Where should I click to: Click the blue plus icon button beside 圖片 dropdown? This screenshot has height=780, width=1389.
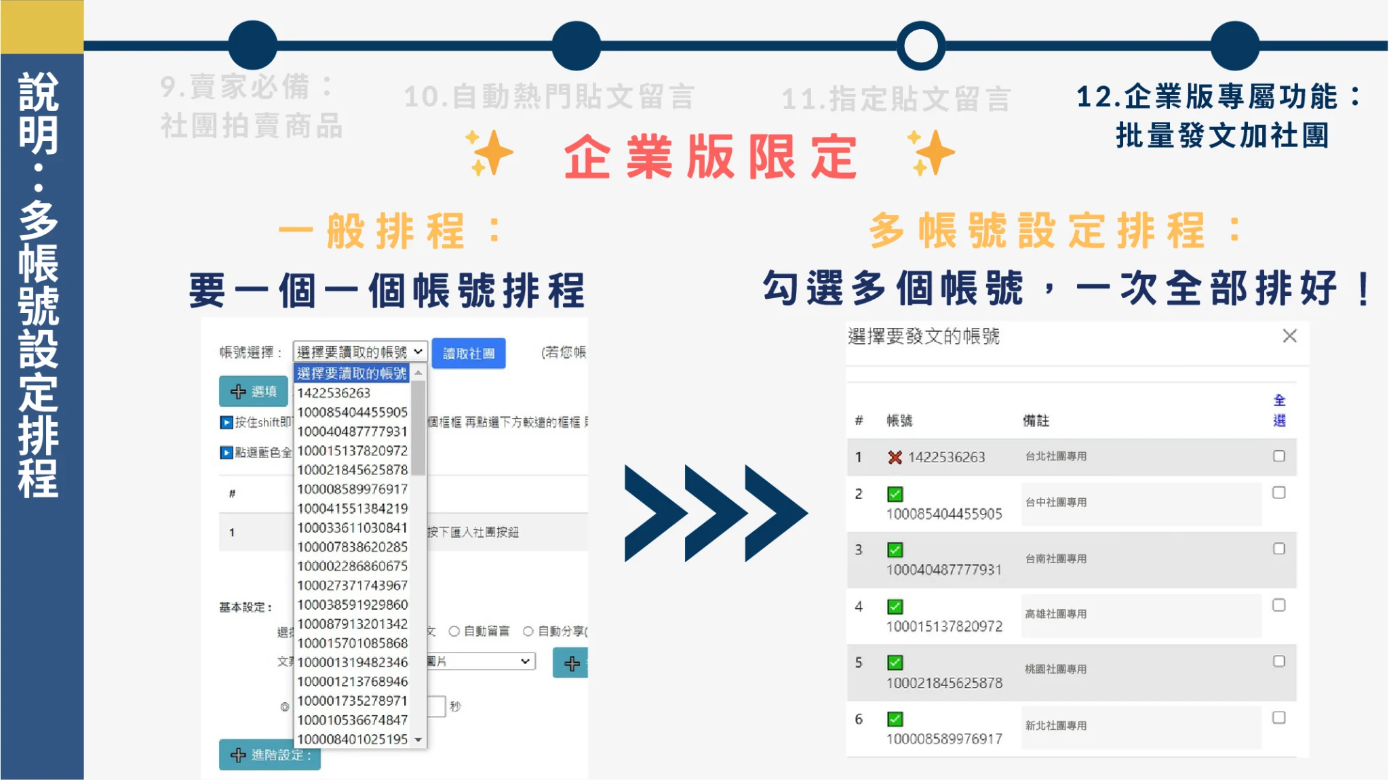pyautogui.click(x=572, y=663)
